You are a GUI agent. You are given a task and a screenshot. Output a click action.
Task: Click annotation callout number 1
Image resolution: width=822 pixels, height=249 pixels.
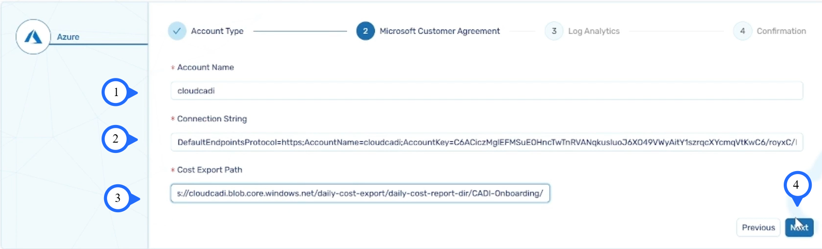(116, 92)
